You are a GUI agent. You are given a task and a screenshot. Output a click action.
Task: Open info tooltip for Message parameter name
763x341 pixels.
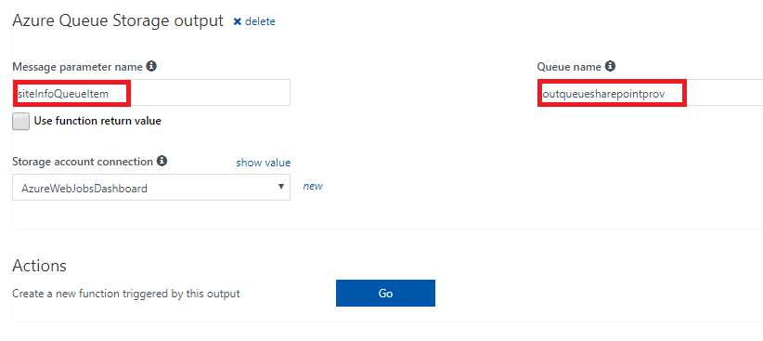(151, 66)
